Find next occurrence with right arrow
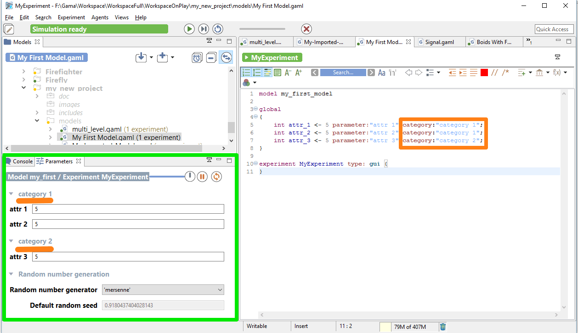This screenshot has width=578, height=333. point(371,72)
